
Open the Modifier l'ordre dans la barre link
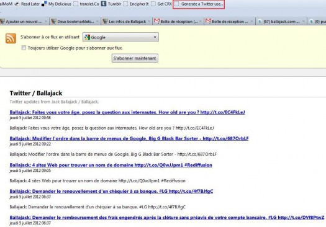tap(129, 138)
